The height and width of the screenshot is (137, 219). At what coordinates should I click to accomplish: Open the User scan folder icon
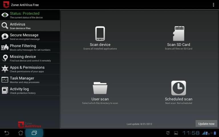pyautogui.click(x=100, y=88)
